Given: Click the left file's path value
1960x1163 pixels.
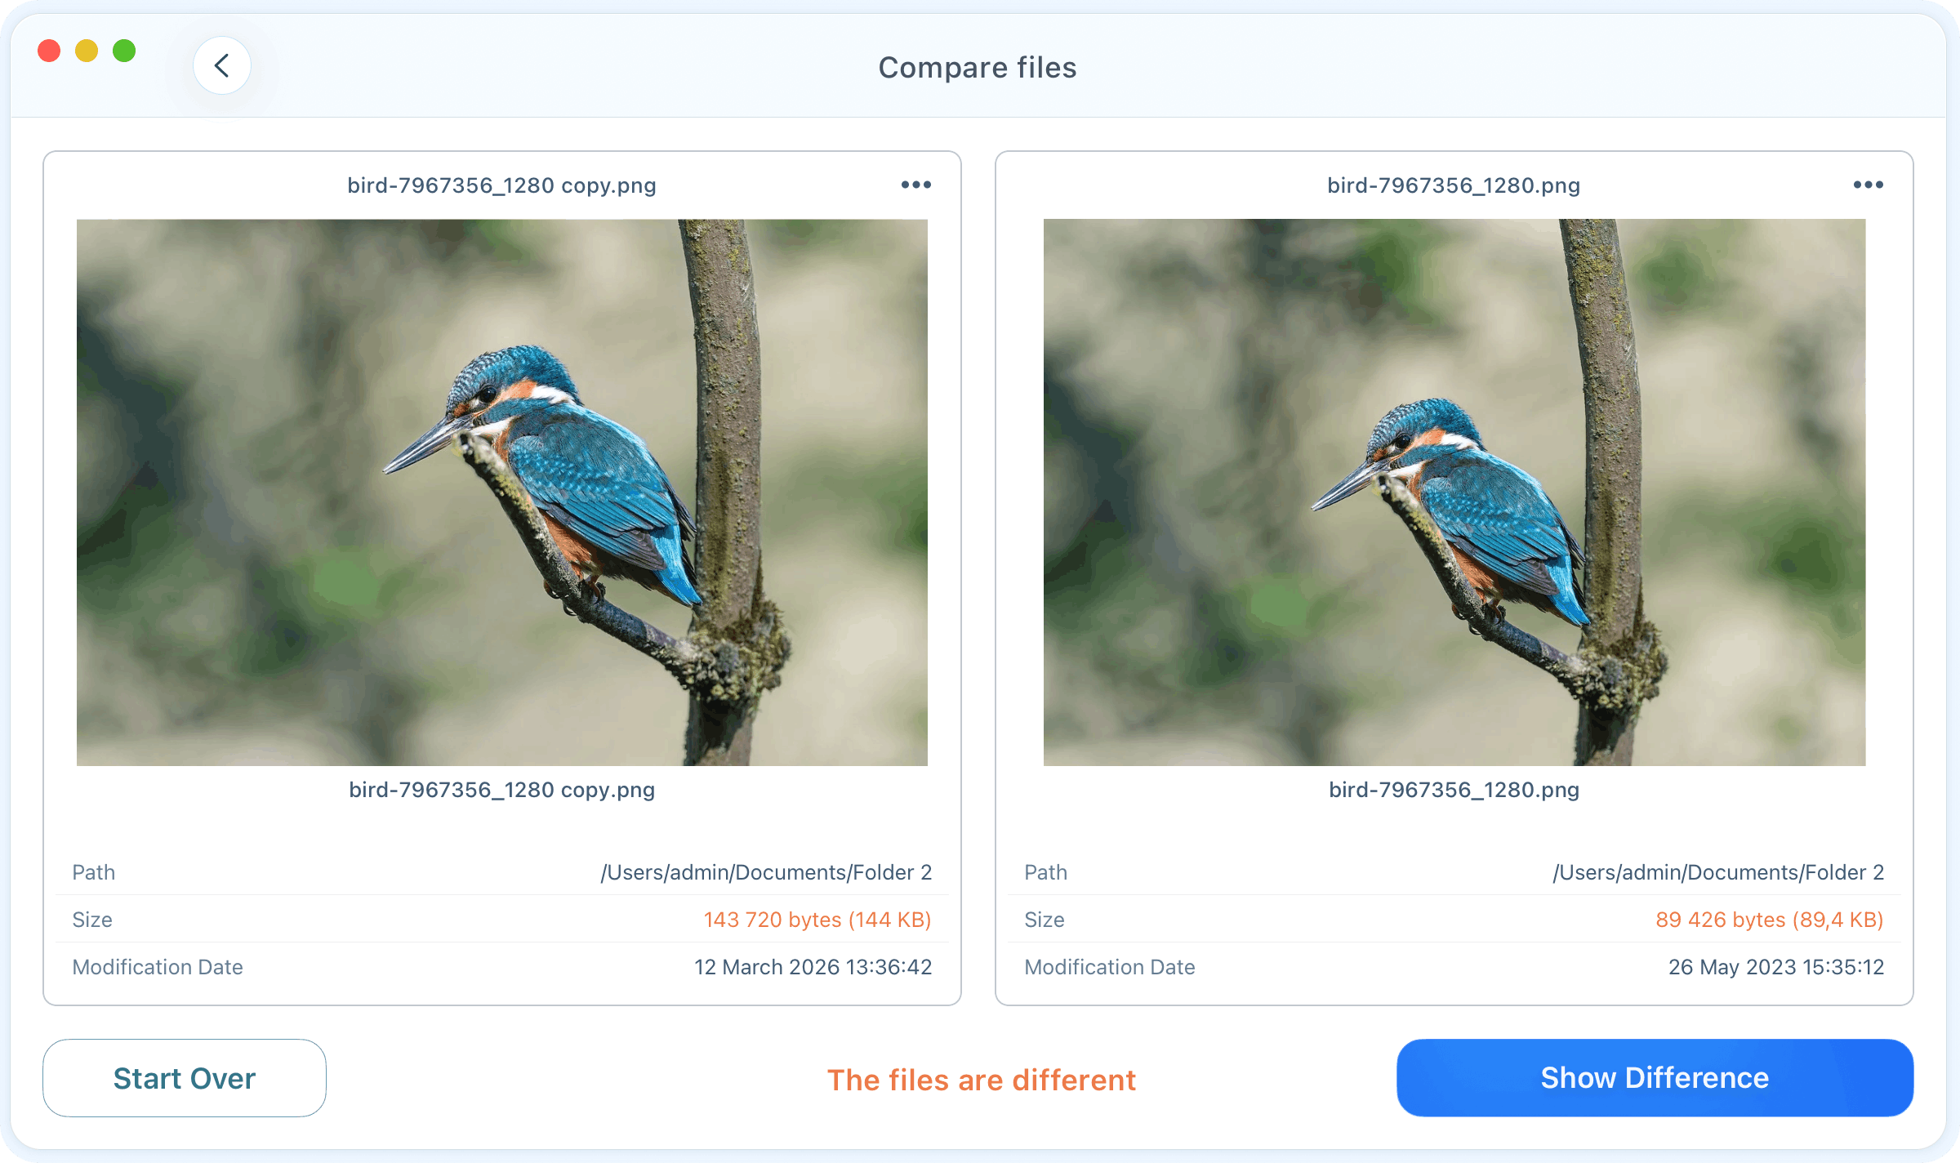Looking at the screenshot, I should point(766,872).
